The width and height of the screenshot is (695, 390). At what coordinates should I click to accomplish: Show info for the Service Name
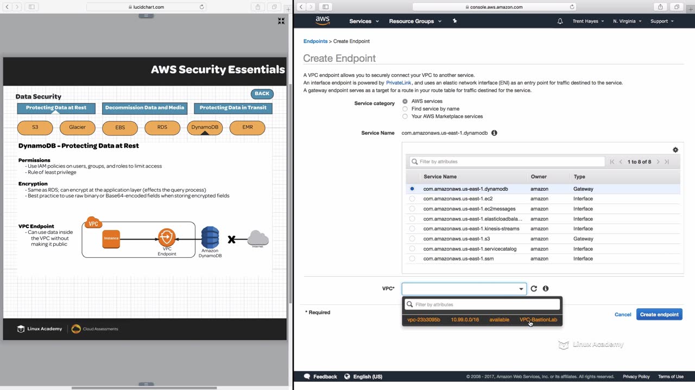pyautogui.click(x=494, y=133)
